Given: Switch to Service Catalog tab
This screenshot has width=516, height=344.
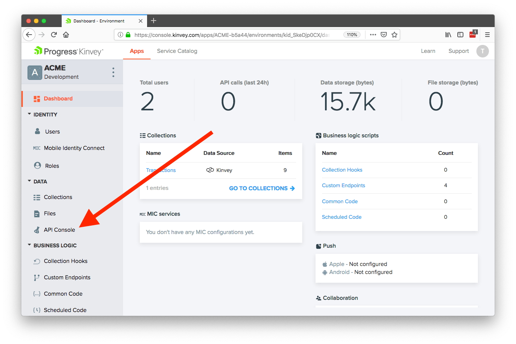Looking at the screenshot, I should click(x=177, y=51).
